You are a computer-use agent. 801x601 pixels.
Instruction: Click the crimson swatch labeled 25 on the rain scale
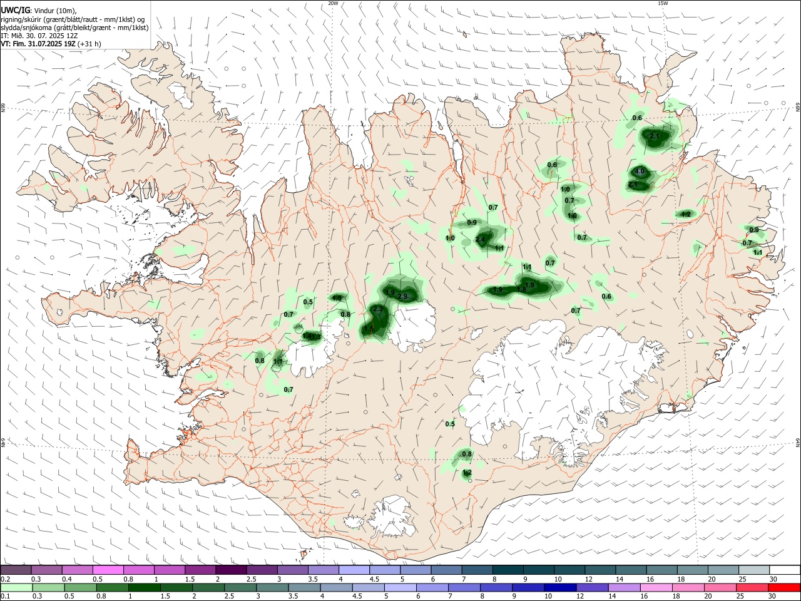[752, 587]
